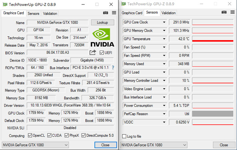The height and width of the screenshot is (150, 237).
Task: Click the Subvendor Gigabyte (1458) field
Action: click(92, 60)
